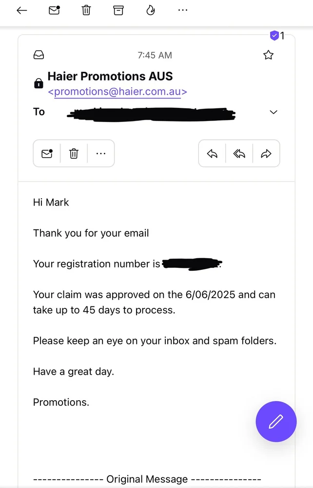
Task: Expand recipient details chevron
Action: point(274,112)
